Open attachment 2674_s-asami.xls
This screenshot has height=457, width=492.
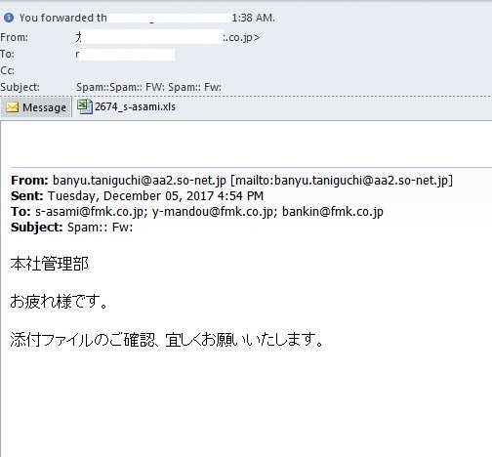[126, 106]
